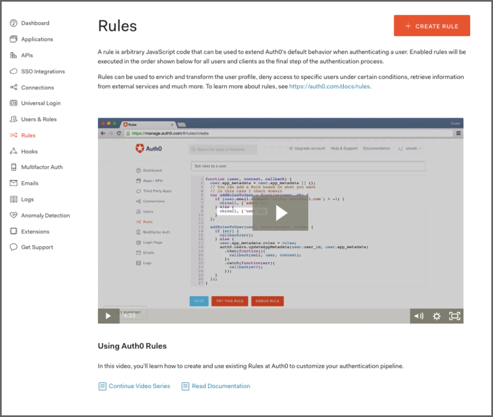
Task: Select the Rules menu item
Action: click(28, 135)
